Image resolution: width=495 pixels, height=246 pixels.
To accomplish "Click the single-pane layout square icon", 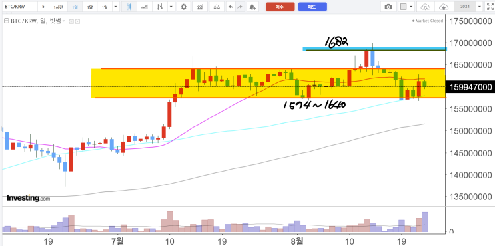I will point(404,7).
